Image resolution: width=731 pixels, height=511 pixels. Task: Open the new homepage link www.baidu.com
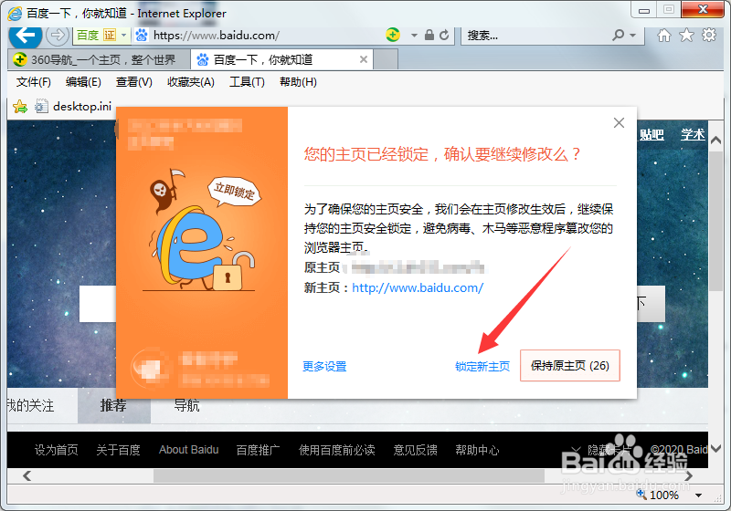[418, 287]
